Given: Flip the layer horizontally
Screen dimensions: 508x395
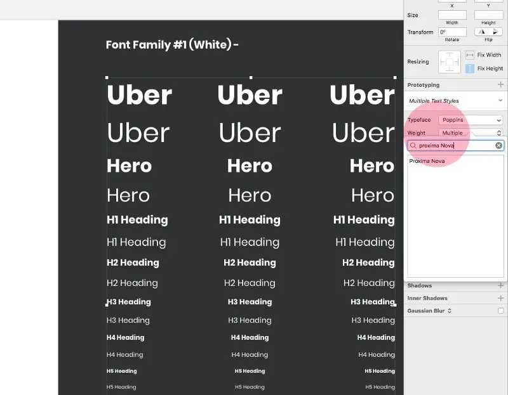Looking at the screenshot, I should (482, 32).
